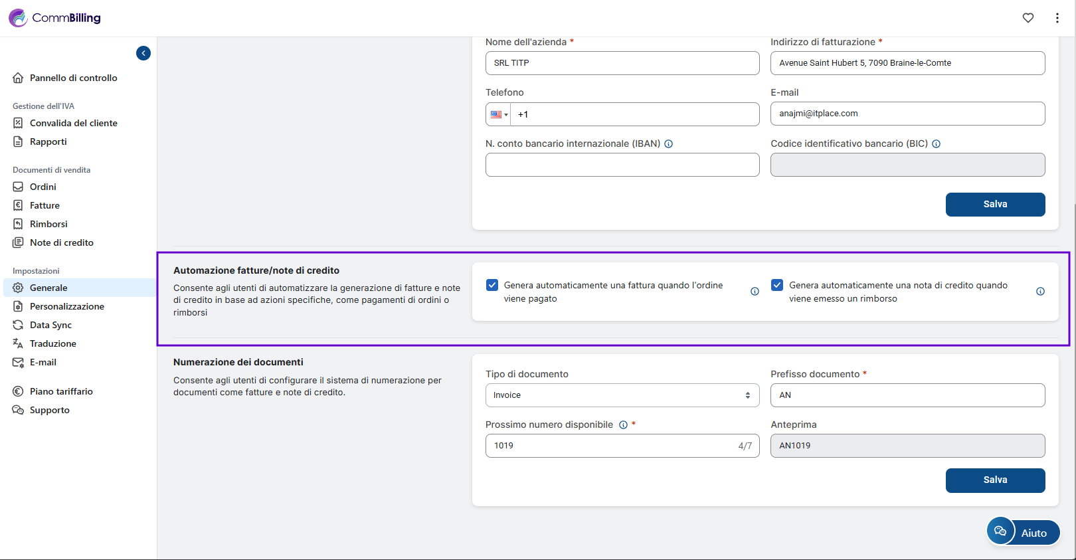
Task: Save document numbering with the lower Salva button
Action: coord(995,480)
